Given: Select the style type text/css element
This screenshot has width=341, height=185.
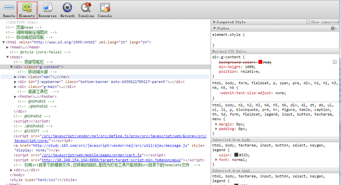Looking at the screenshot, I should click(x=43, y=180).
